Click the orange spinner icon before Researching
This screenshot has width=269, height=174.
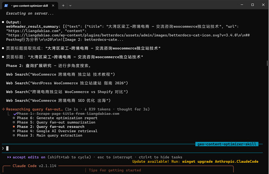(x=3, y=109)
